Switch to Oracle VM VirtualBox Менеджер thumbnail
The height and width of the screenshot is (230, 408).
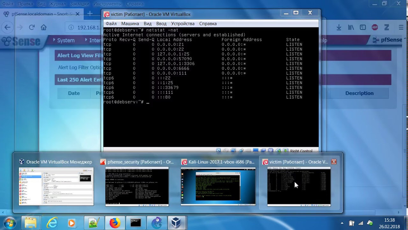tap(56, 186)
